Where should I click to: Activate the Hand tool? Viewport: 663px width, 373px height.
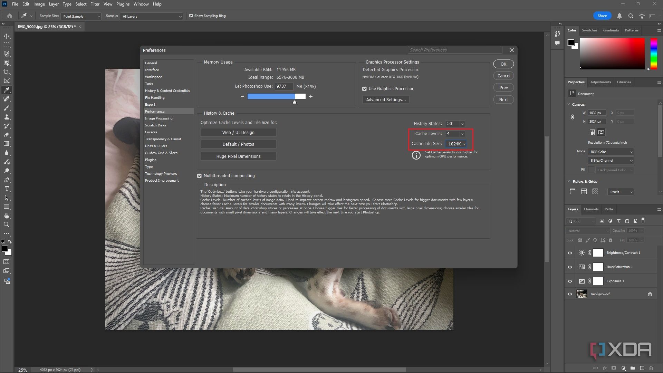point(7,216)
